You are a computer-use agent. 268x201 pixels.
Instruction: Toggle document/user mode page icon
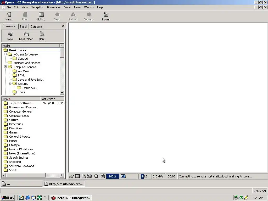pyautogui.click(x=83, y=176)
